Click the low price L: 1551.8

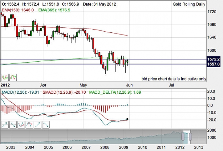[x=51, y=4]
